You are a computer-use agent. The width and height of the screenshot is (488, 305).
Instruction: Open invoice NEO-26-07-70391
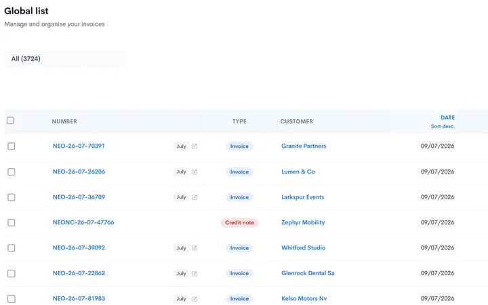click(79, 146)
